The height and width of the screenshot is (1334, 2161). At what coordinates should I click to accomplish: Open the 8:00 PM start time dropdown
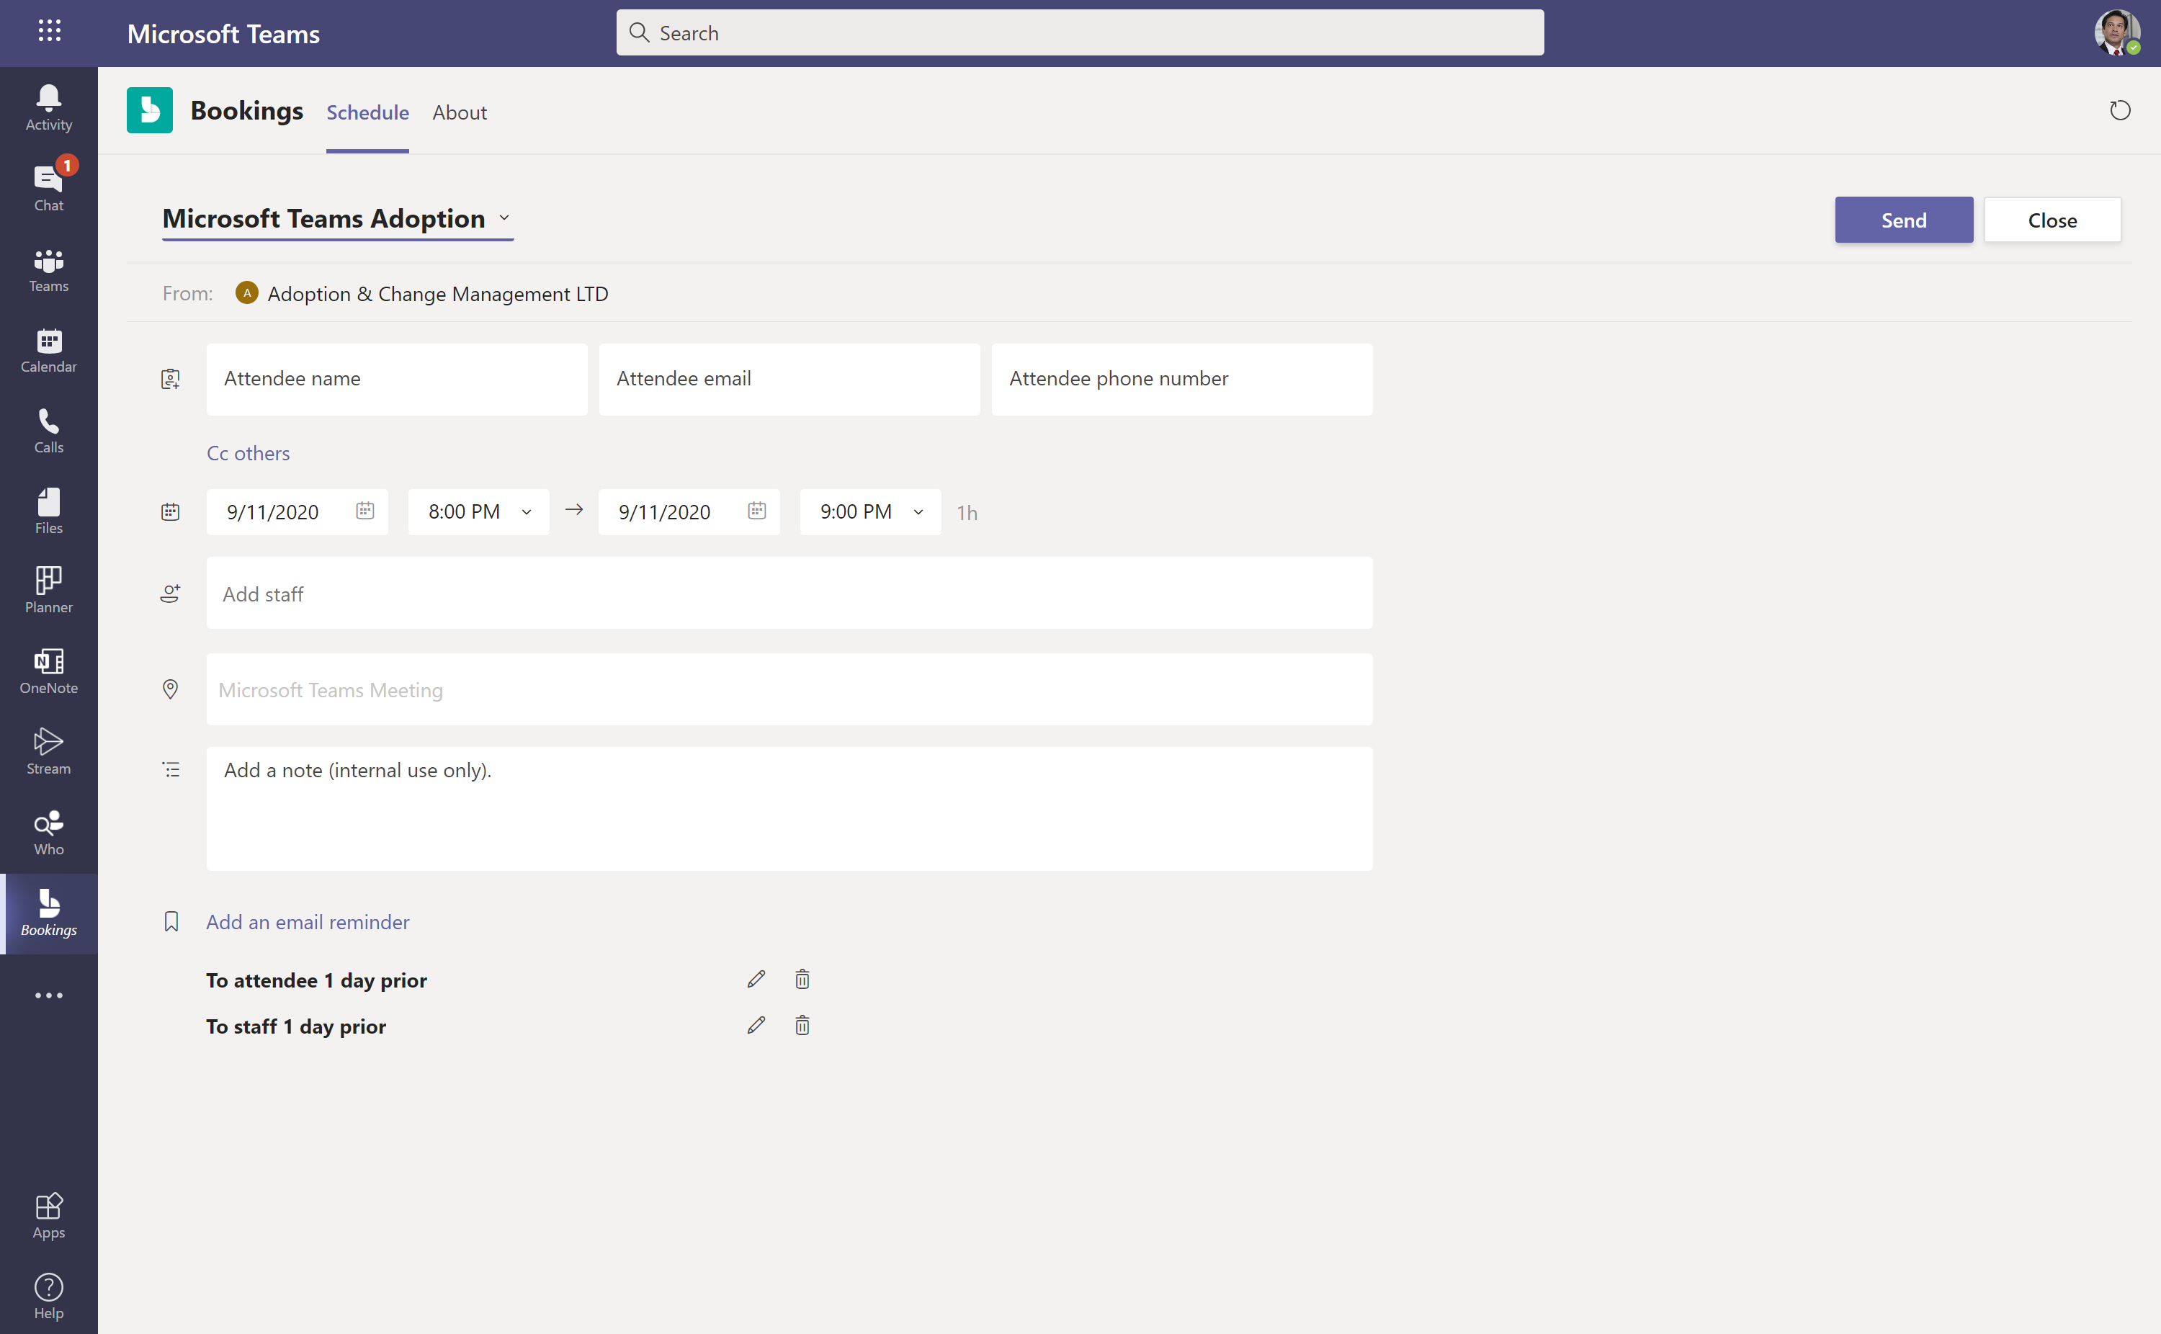click(527, 511)
